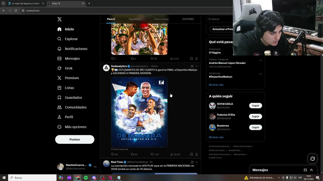This screenshot has width=323, height=181.
Task: Open Guardados bookmark icon in sidebar
Action: [x=59, y=98]
